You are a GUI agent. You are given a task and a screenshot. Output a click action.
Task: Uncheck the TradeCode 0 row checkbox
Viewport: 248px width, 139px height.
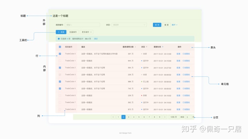click(60, 54)
